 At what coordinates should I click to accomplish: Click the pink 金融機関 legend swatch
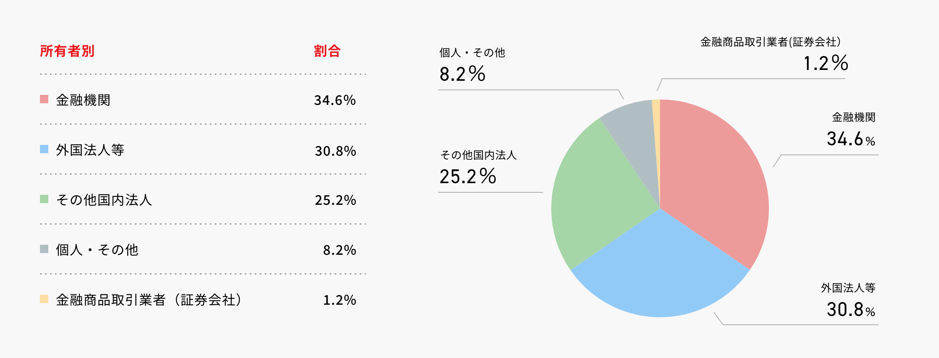(x=44, y=99)
